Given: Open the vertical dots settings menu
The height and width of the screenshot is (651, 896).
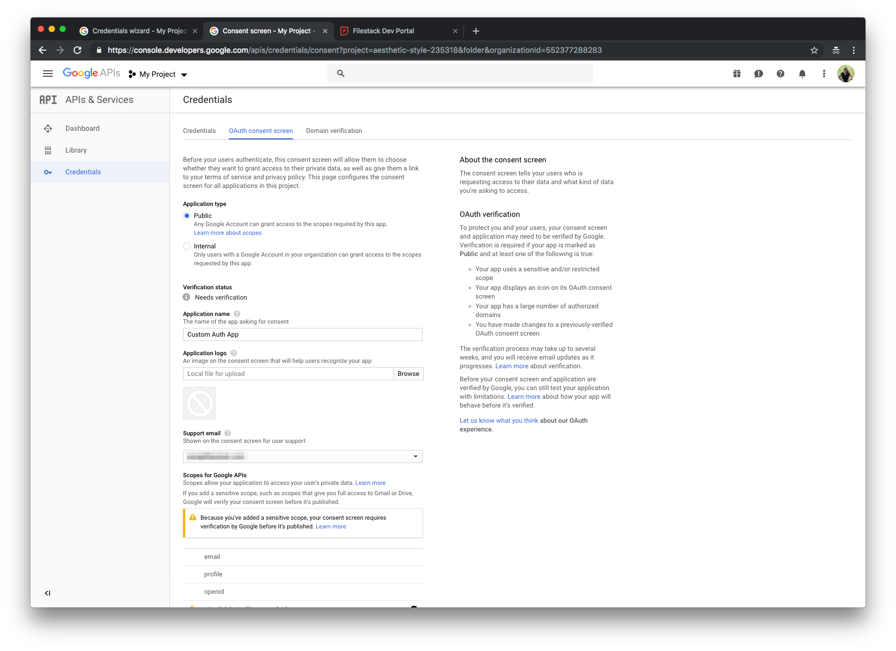Looking at the screenshot, I should click(x=824, y=74).
